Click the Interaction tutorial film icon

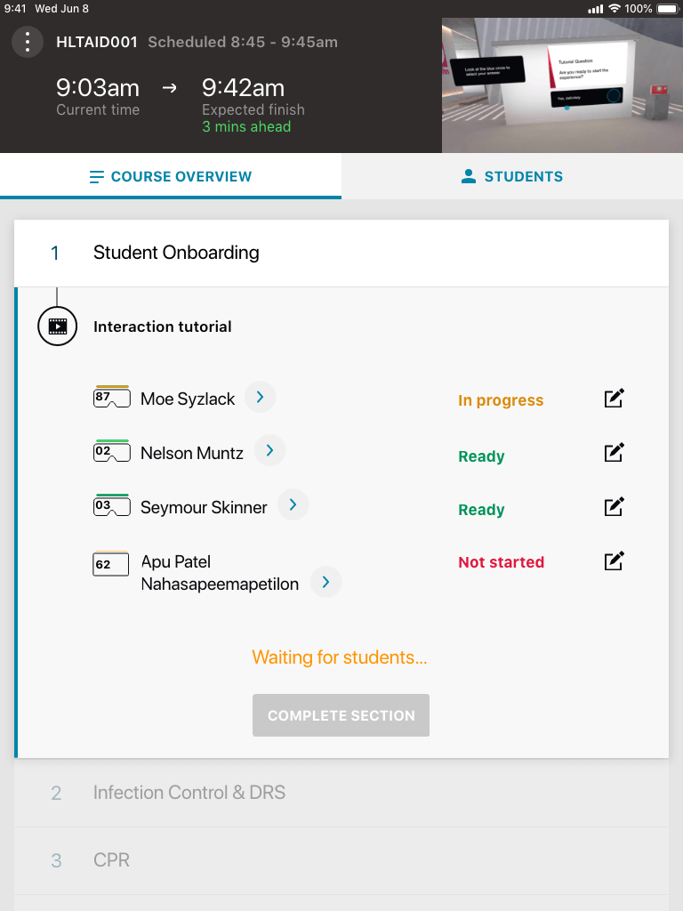point(57,327)
